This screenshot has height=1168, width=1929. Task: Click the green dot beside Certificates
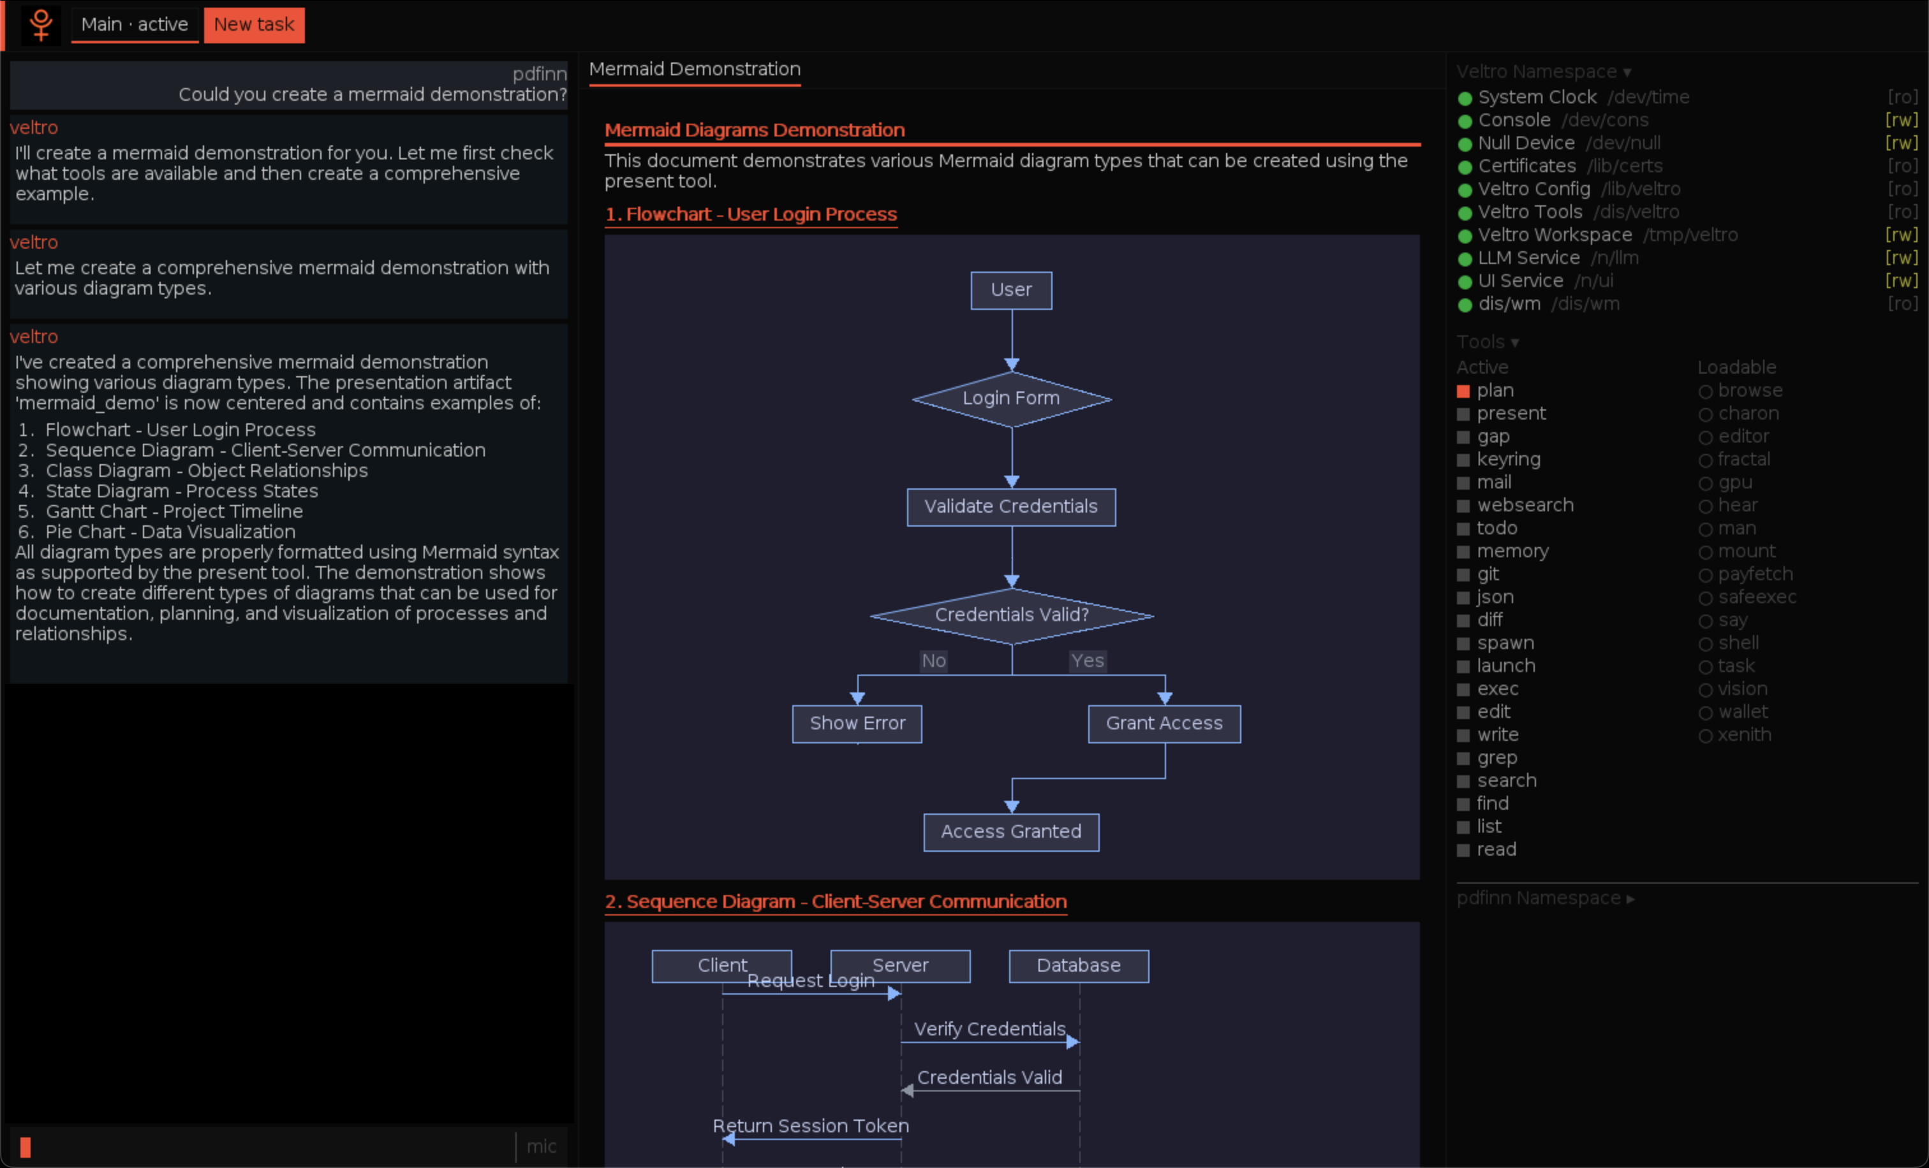click(1465, 166)
